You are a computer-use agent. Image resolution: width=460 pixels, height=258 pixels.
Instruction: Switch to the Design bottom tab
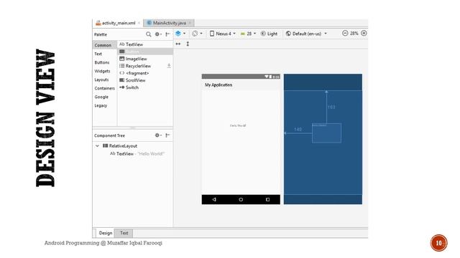[x=106, y=233]
